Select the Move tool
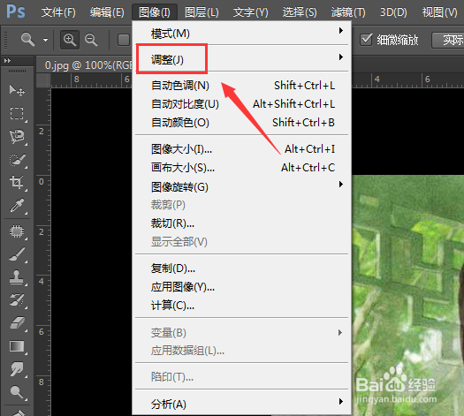Viewport: 464px width, 416px height. [17, 90]
